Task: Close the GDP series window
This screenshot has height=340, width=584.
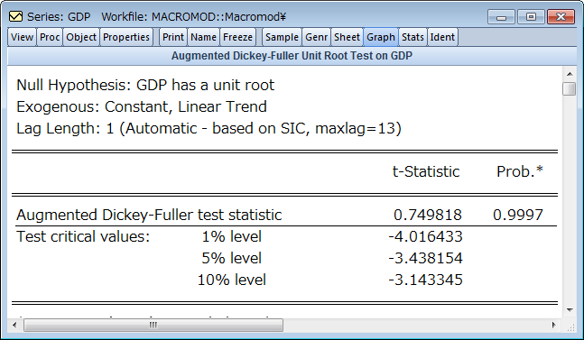Action: click(561, 17)
